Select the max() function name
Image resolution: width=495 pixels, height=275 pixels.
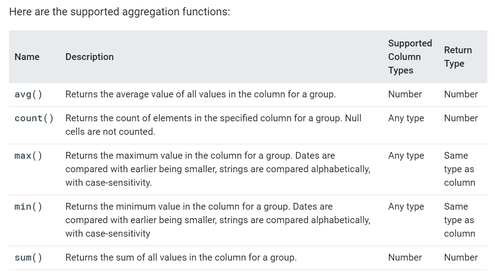click(x=28, y=156)
